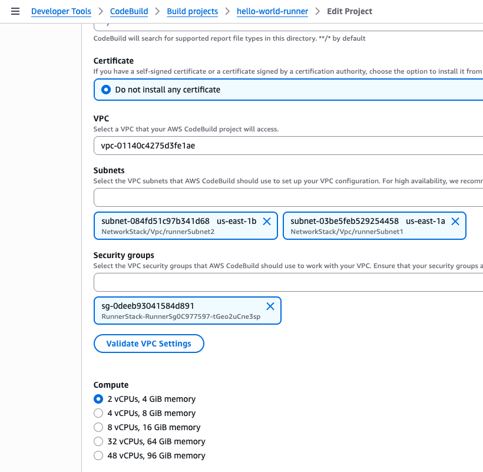Open the Developer Tools breadcrumb link
483x472 pixels.
[x=61, y=11]
